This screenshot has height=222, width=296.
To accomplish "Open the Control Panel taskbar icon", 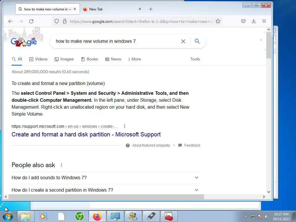I will click(x=115, y=216).
